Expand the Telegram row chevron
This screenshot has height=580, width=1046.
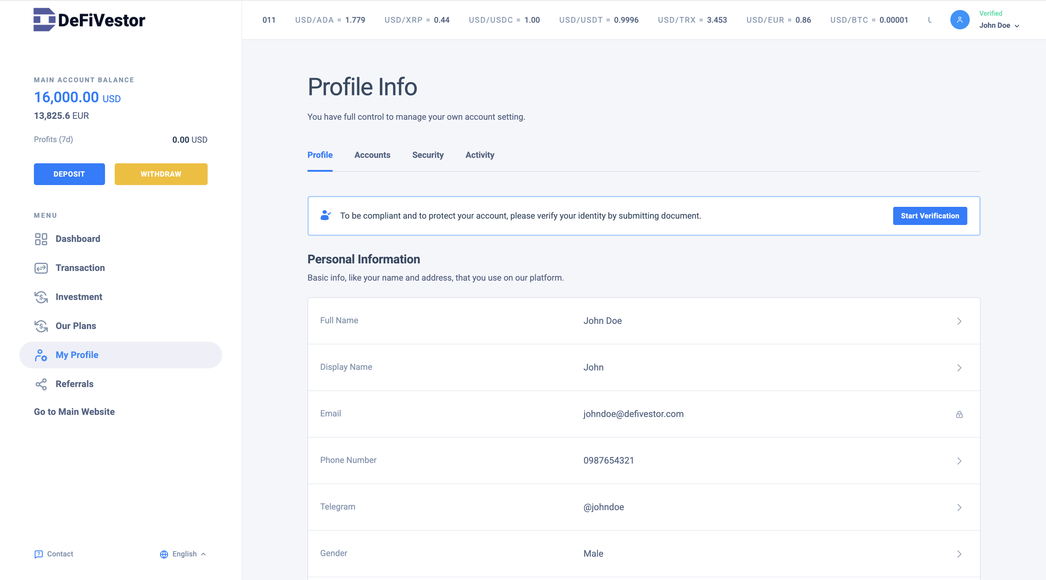tap(959, 507)
